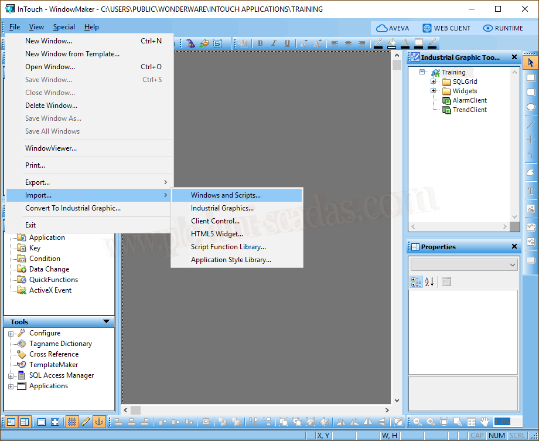Image resolution: width=539 pixels, height=441 pixels.
Task: Click the bold formatting icon
Action: 260,43
